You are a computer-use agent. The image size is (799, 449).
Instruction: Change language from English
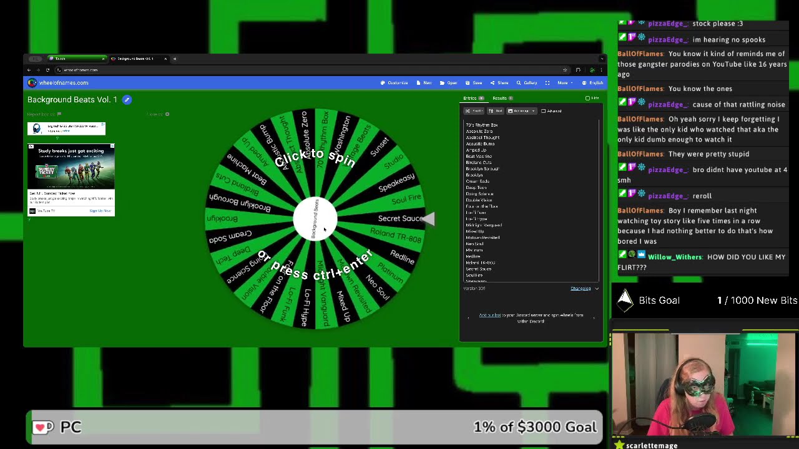click(592, 83)
